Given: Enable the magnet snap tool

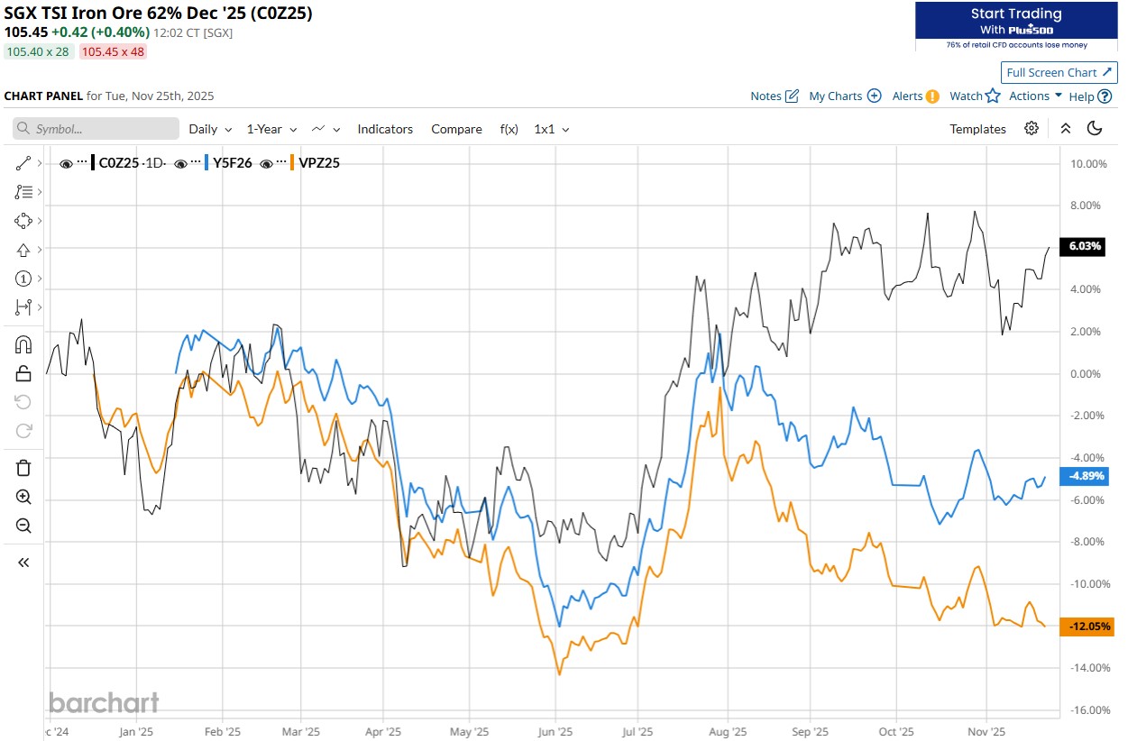Looking at the screenshot, I should 23,344.
